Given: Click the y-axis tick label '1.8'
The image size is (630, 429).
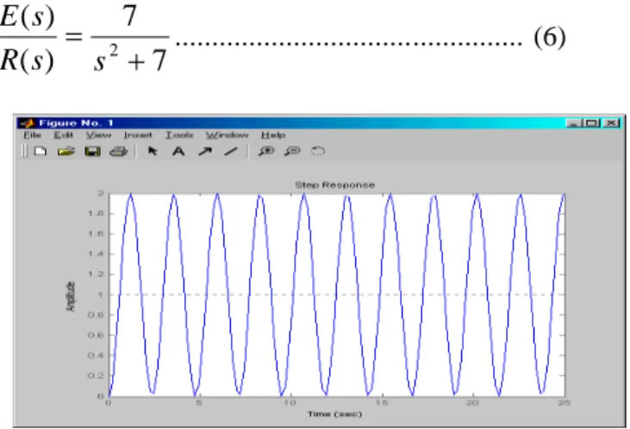Looking at the screenshot, I should pos(97,214).
